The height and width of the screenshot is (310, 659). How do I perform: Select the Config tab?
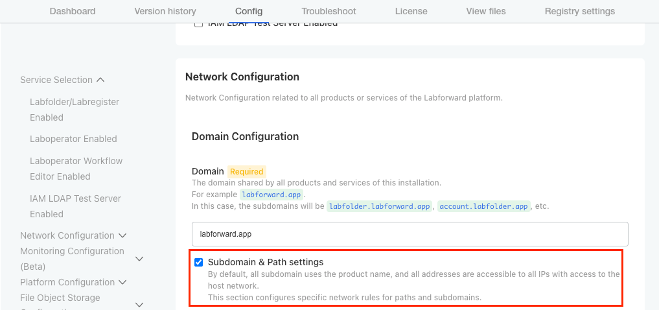249,12
